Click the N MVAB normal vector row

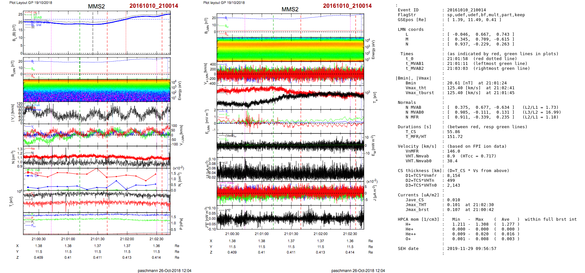(481, 107)
